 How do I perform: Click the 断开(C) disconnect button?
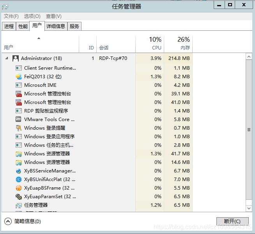point(232,221)
